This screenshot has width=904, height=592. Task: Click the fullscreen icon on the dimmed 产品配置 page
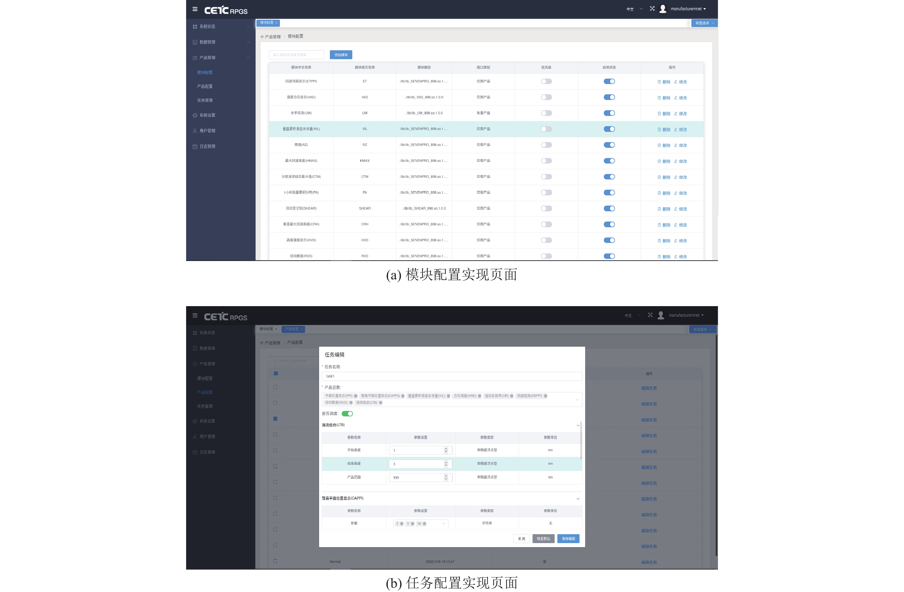pos(650,315)
